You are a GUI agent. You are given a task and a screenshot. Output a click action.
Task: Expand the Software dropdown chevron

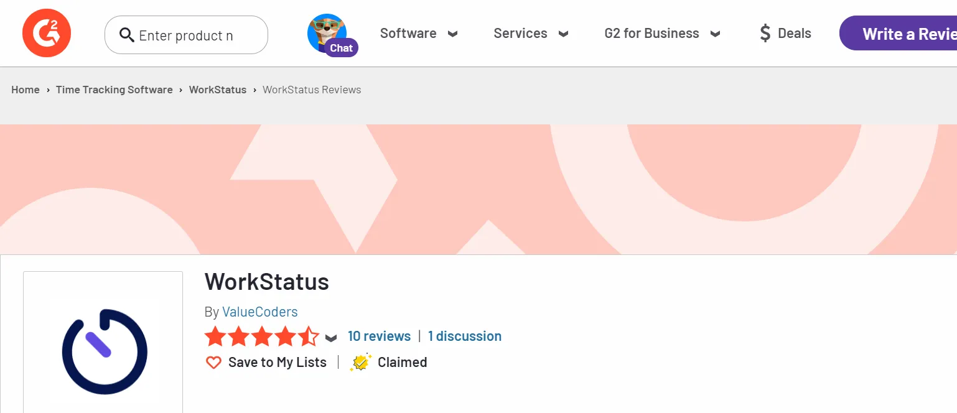(x=453, y=34)
